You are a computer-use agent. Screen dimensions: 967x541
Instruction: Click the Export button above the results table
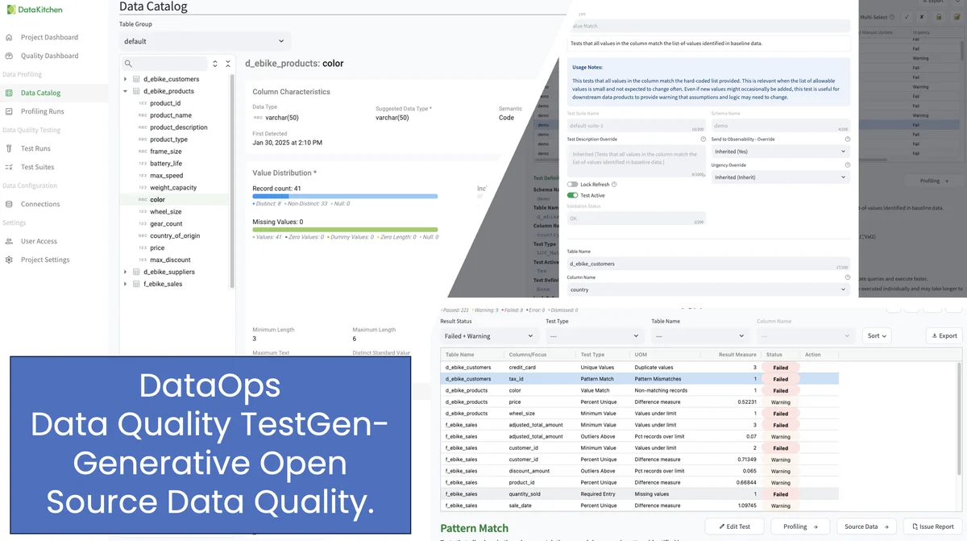[943, 335]
